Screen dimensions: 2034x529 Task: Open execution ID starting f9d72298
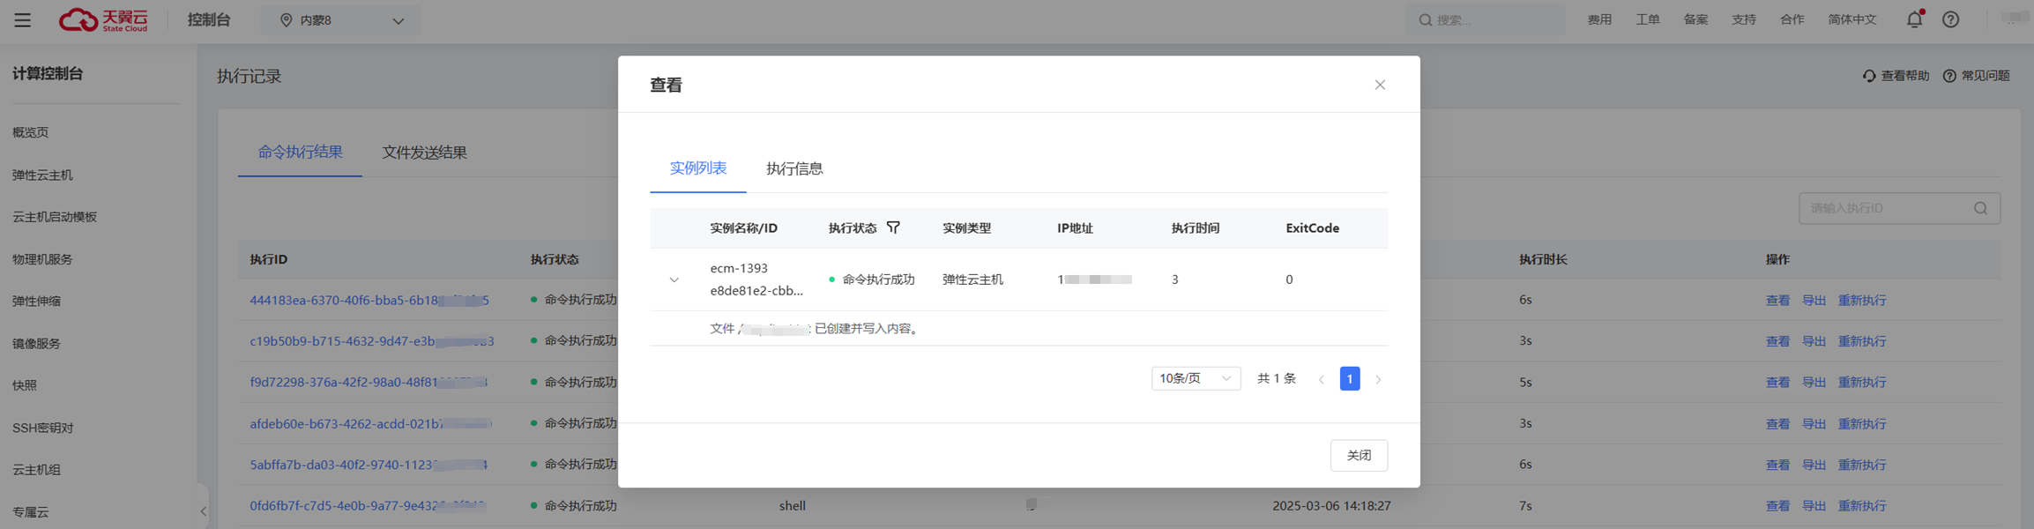point(369,382)
